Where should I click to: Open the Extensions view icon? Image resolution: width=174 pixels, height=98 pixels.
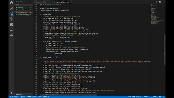(11, 24)
